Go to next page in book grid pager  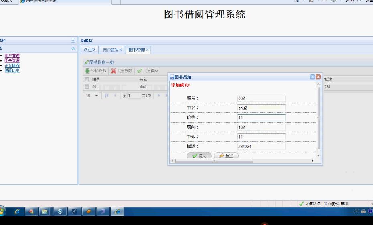tap(159, 95)
